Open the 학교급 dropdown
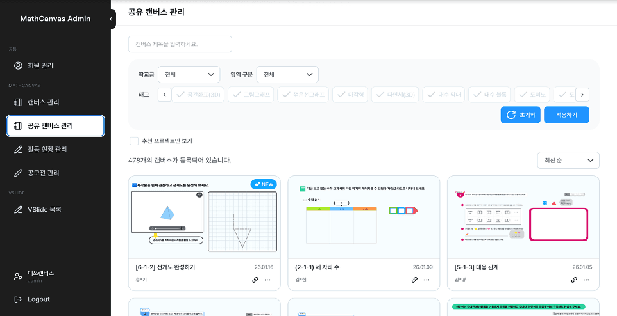The height and width of the screenshot is (316, 617). [189, 75]
